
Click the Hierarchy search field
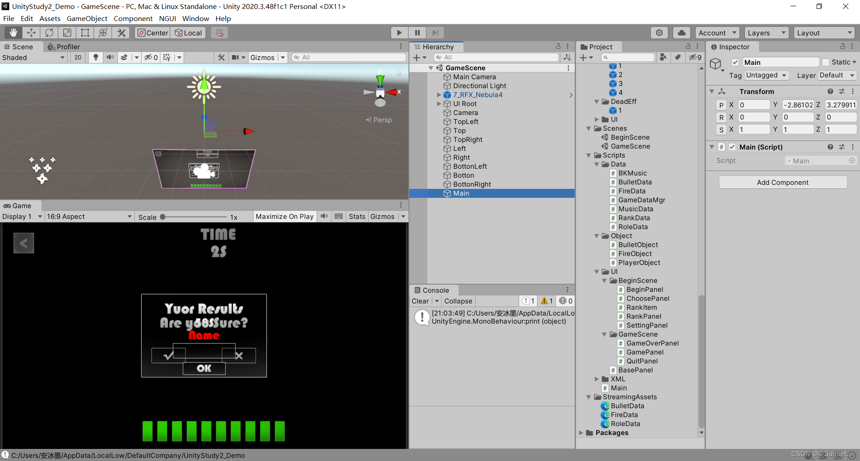(496, 57)
